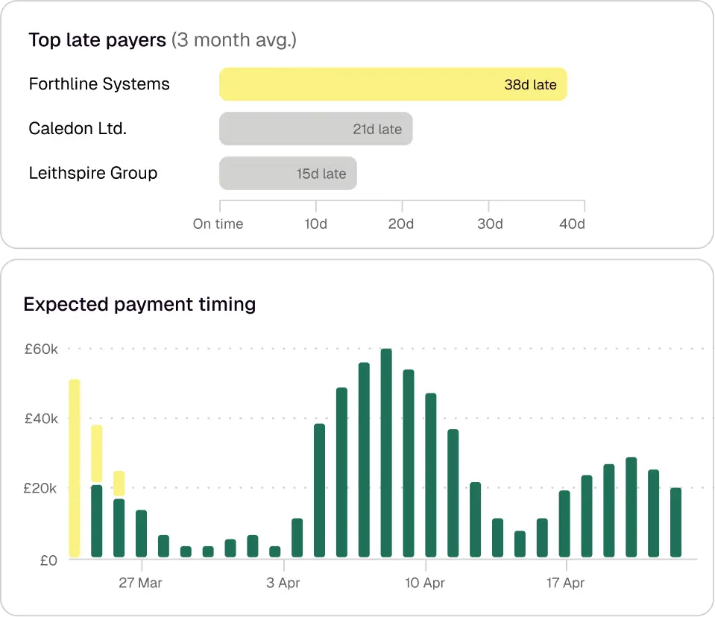This screenshot has height=617, width=715.
Task: Click the Caledon Ltd. payer name
Action: point(78,128)
